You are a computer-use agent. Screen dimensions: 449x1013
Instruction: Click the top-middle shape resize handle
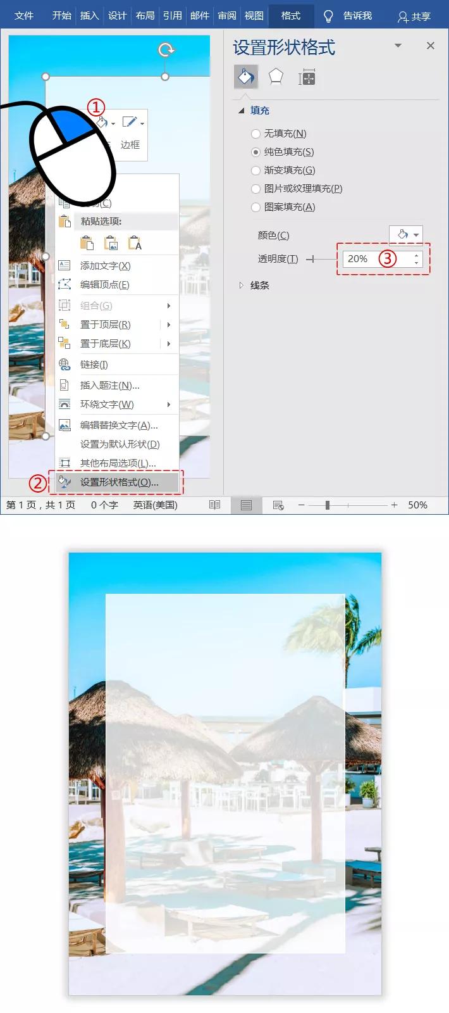tap(165, 77)
